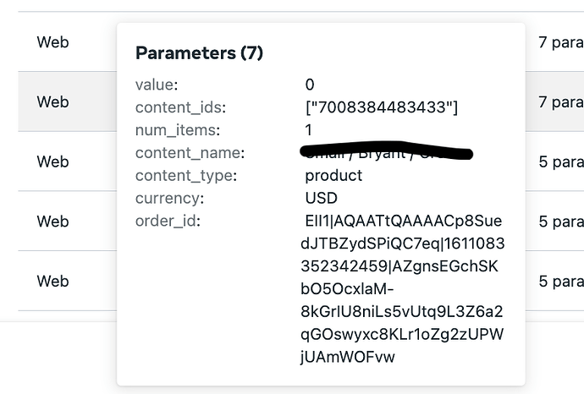This screenshot has height=394, width=584.
Task: Select the value parameter's 0
Action: 310,85
